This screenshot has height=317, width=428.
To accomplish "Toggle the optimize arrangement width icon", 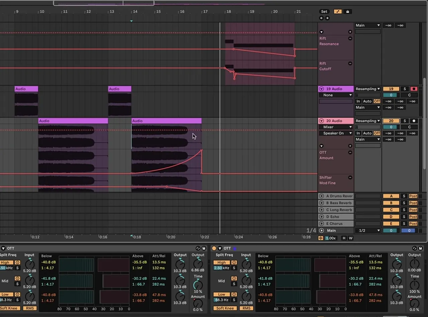I will tap(321, 238).
